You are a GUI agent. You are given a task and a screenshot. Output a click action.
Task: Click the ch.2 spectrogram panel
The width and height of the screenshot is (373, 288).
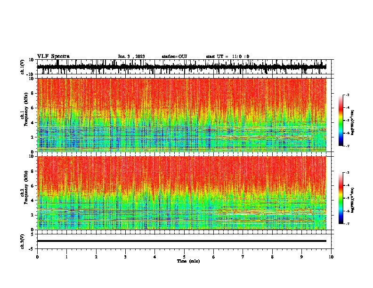tap(182, 193)
